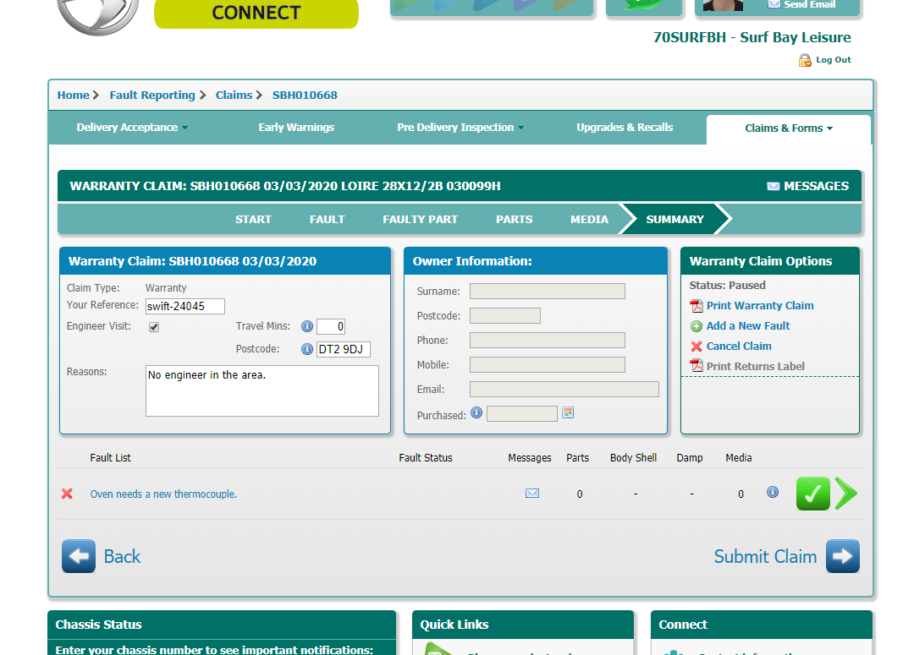Click the Quick Links panel header
Image resolution: width=914 pixels, height=655 pixels.
point(523,624)
